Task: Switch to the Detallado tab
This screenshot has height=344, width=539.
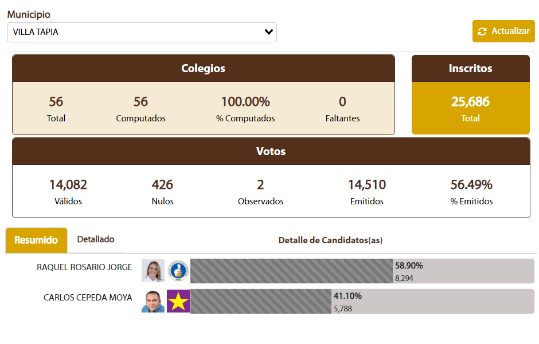Action: click(x=96, y=239)
